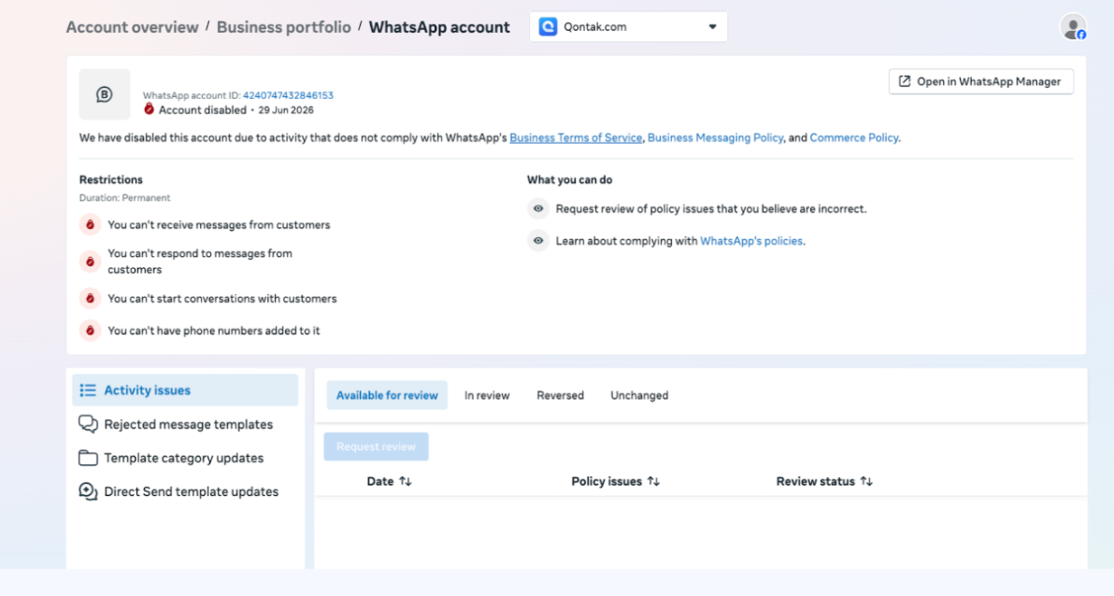This screenshot has width=1114, height=596.
Task: Open the Reversed tab
Action: tap(560, 396)
